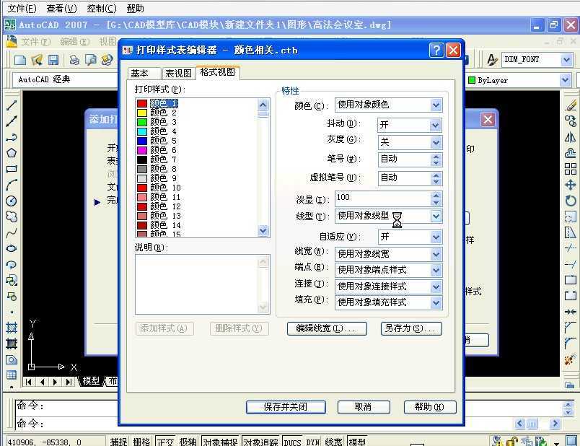Select the Erase modify tool
This screenshot has width=580, height=446.
[571, 105]
